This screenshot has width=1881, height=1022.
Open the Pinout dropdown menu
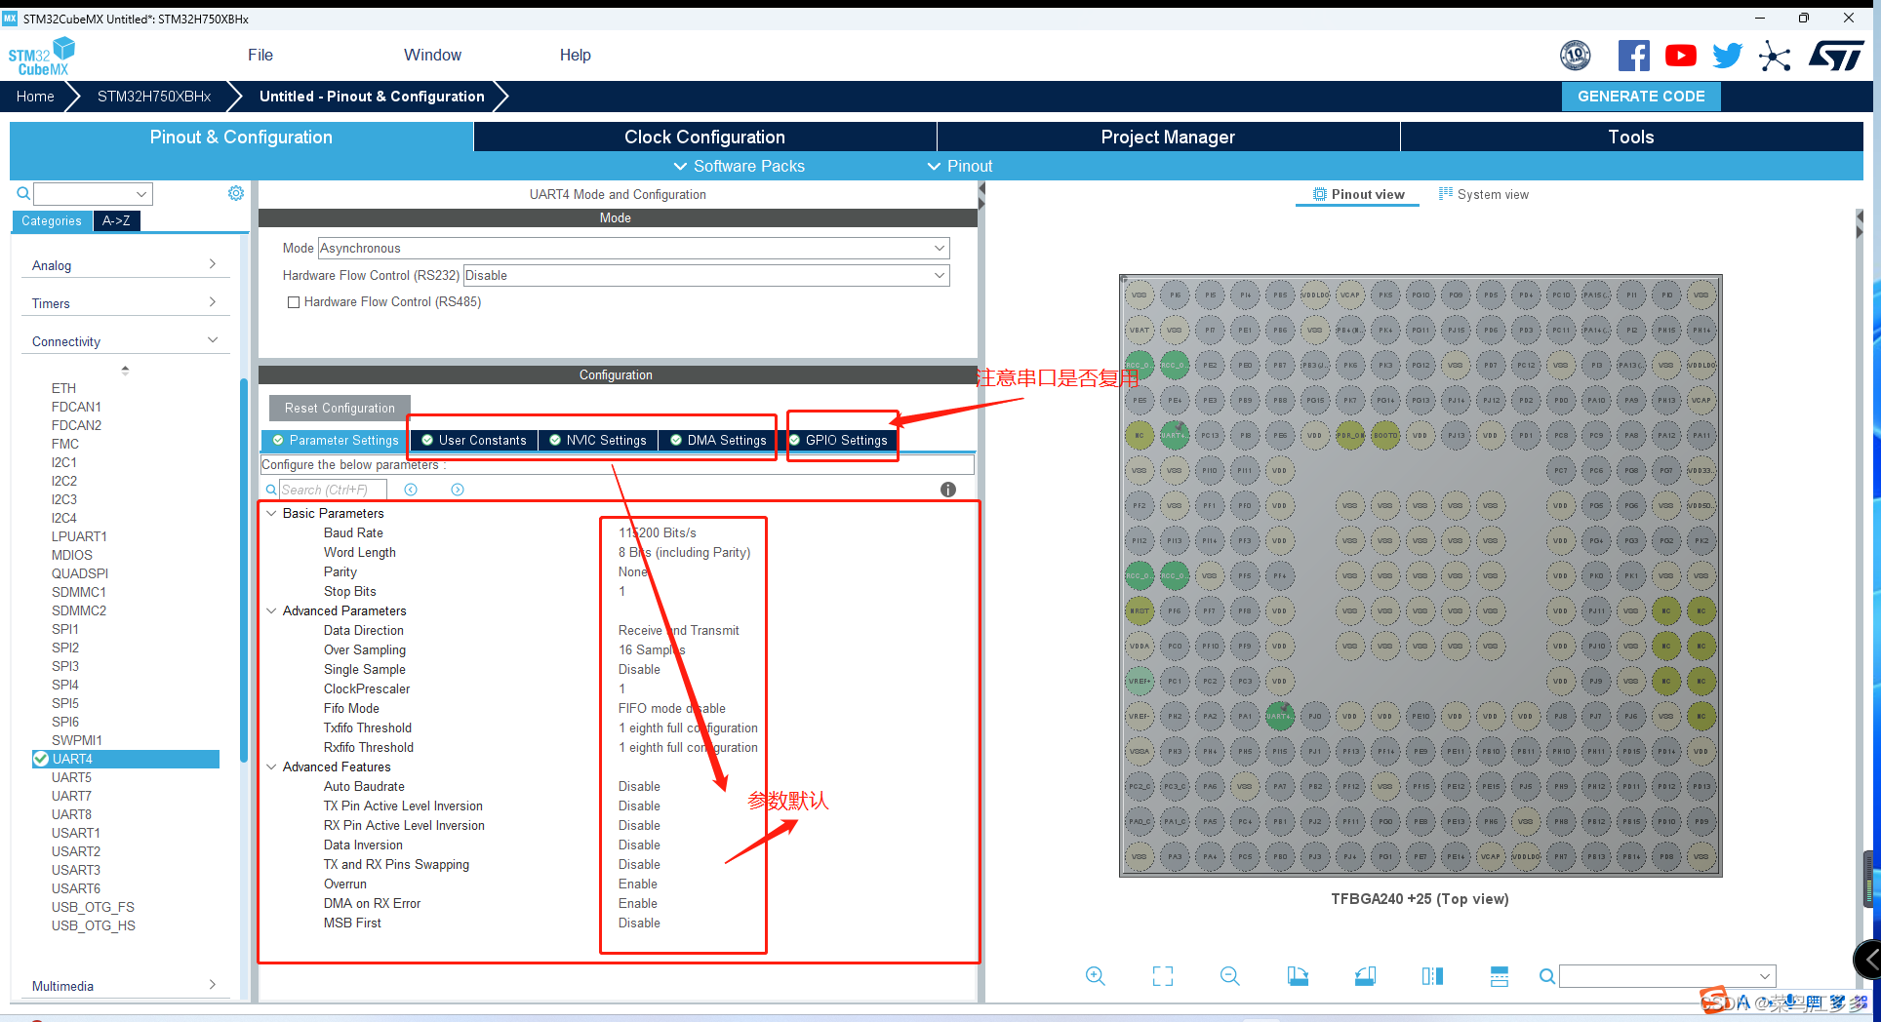coord(959,166)
